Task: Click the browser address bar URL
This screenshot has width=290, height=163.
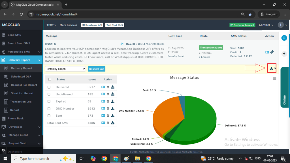Action: click(56, 14)
